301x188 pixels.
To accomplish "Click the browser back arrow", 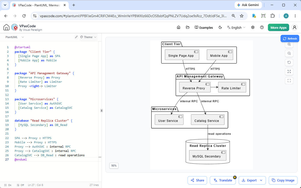I will (6, 16).
